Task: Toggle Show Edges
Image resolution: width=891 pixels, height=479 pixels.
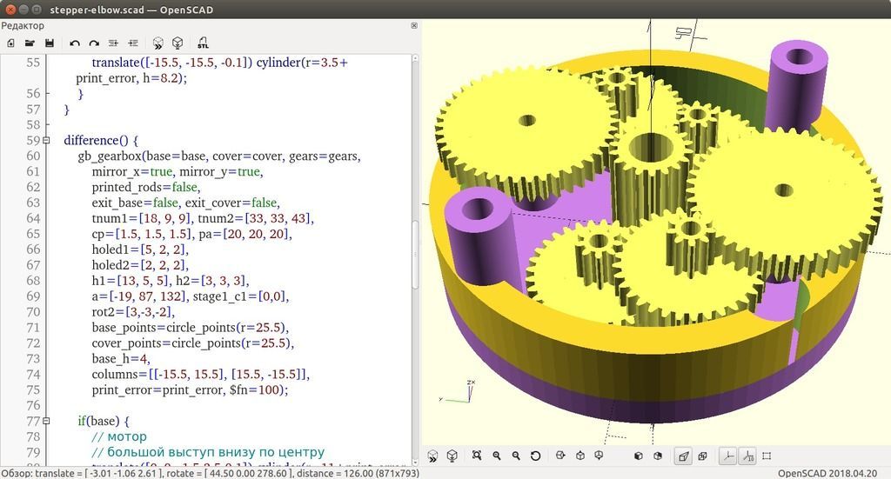Action: (x=767, y=456)
